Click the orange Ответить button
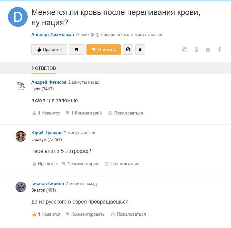Viewport: 231px width, 228px height. click(104, 50)
